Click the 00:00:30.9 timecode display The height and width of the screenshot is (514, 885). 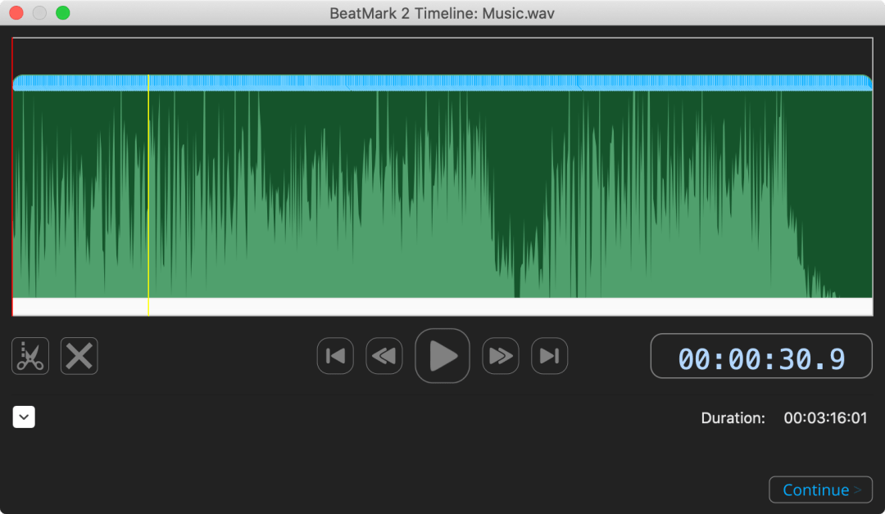(761, 356)
